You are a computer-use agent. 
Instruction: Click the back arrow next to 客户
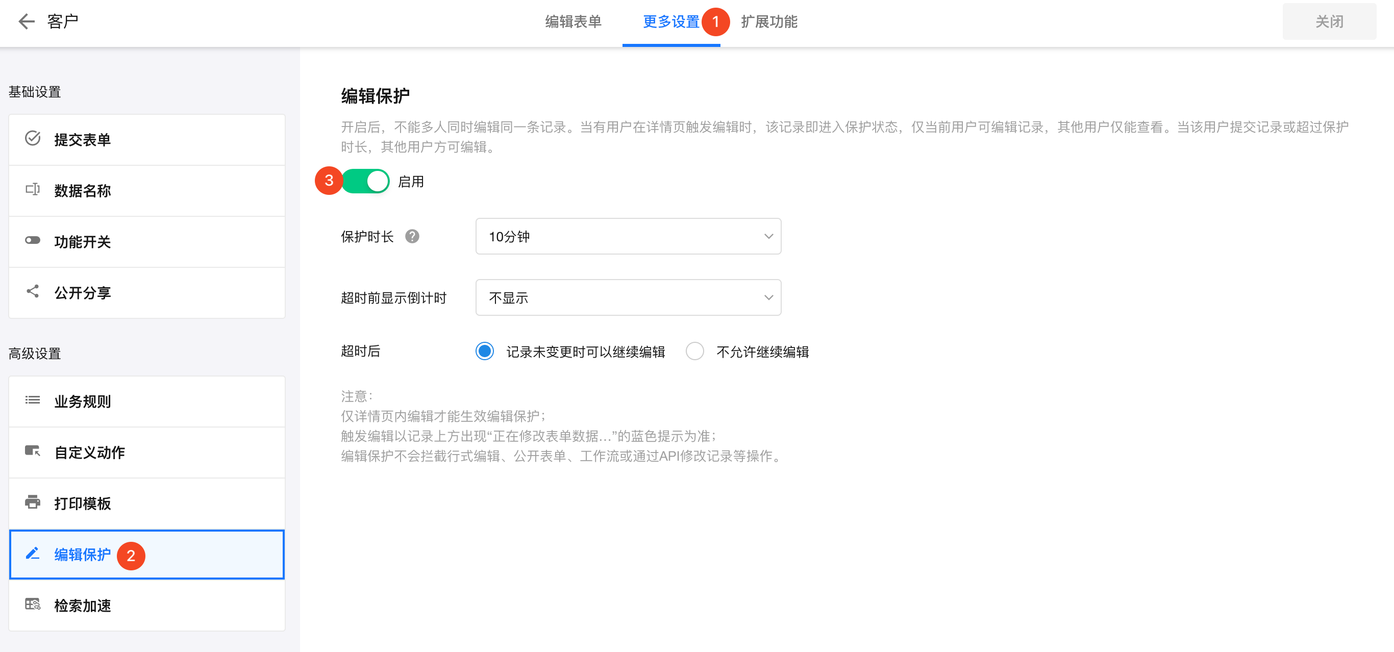coord(26,21)
